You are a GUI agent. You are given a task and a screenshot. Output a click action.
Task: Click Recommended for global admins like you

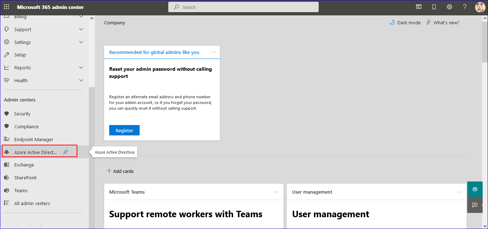tap(154, 52)
